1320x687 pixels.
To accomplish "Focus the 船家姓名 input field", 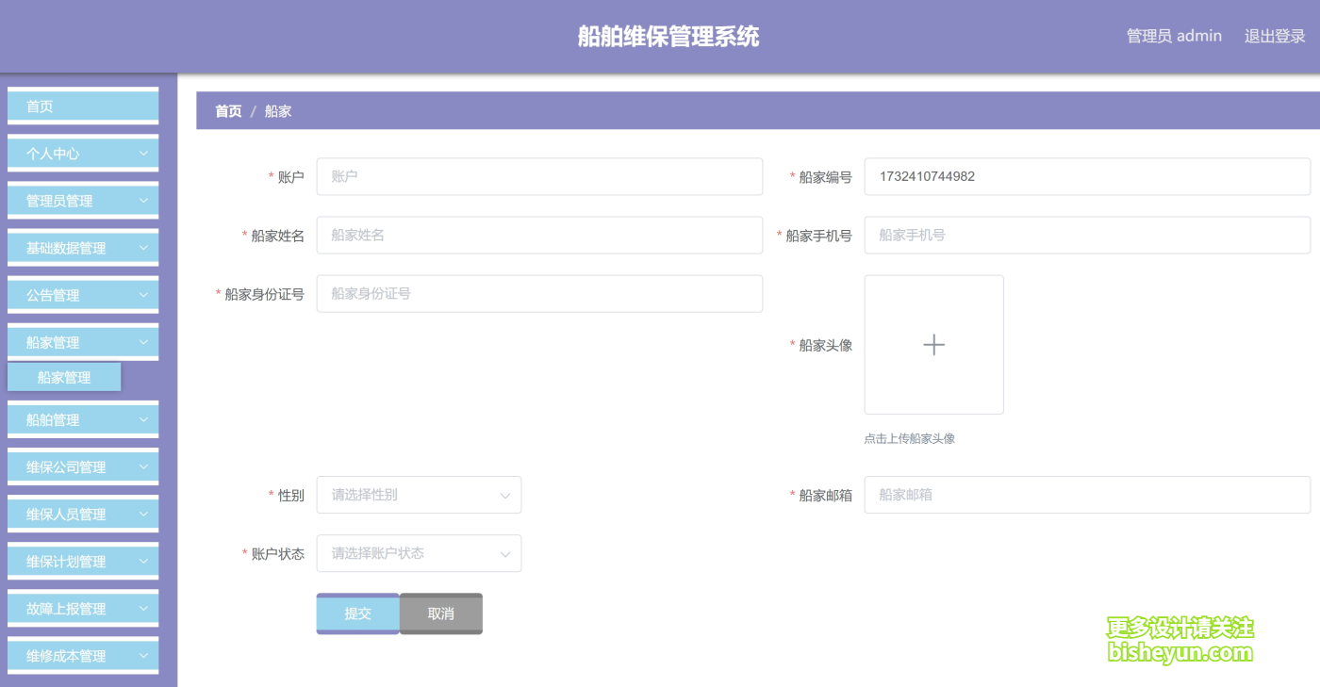I will point(539,235).
